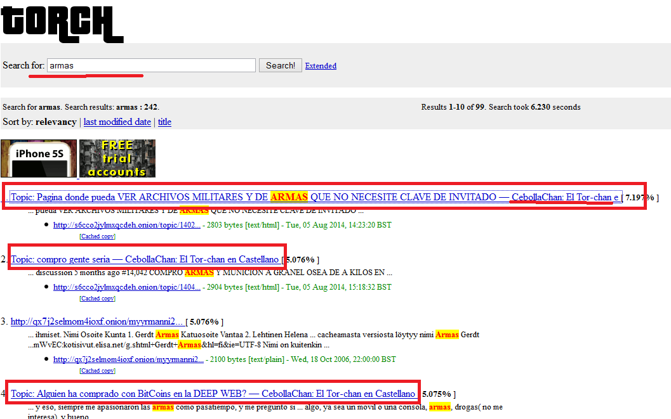Screen dimensions: 671x419
Task: Sort results by last modified date
Action: (117, 122)
